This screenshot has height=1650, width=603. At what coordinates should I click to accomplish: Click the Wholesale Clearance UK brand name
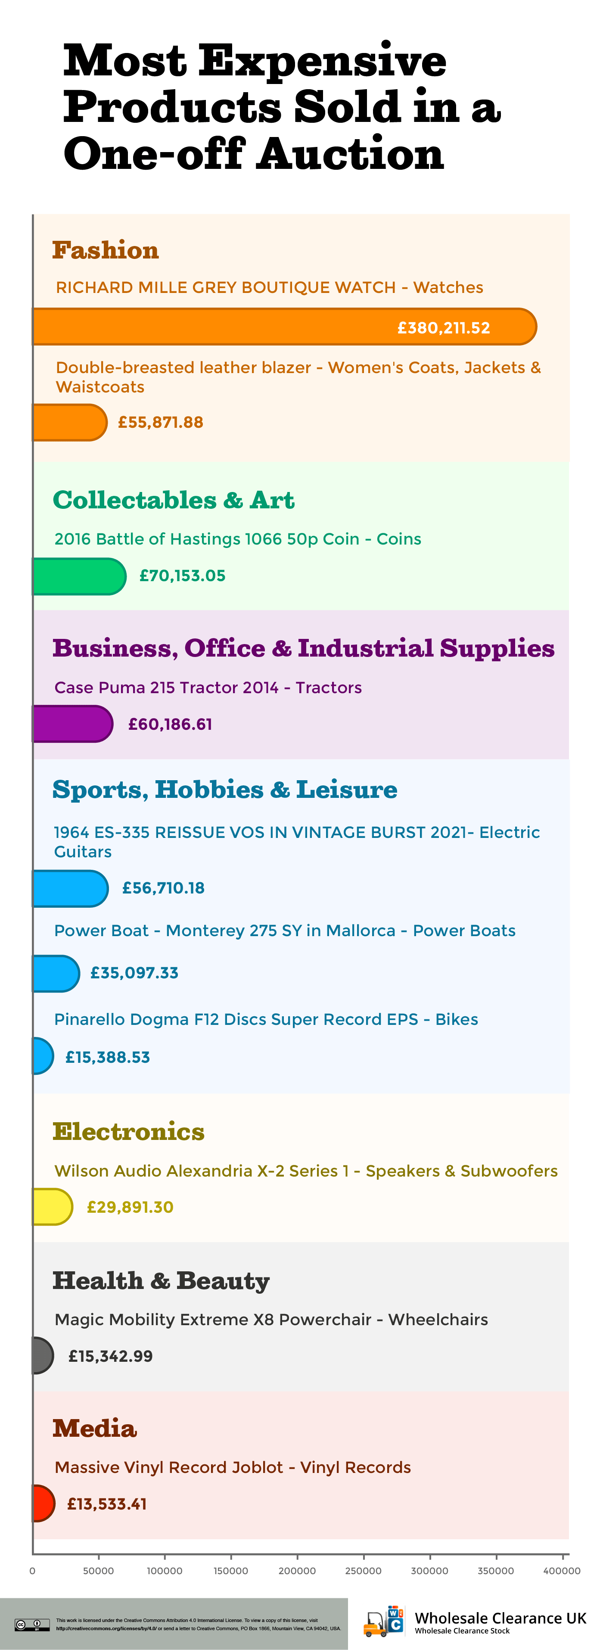(x=500, y=1618)
